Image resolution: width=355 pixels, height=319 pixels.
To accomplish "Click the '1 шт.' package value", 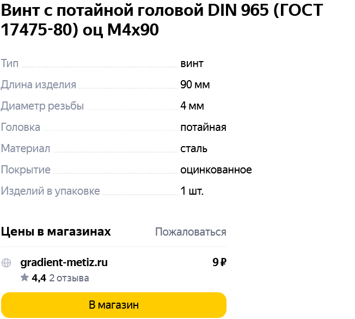I will coord(192,191).
